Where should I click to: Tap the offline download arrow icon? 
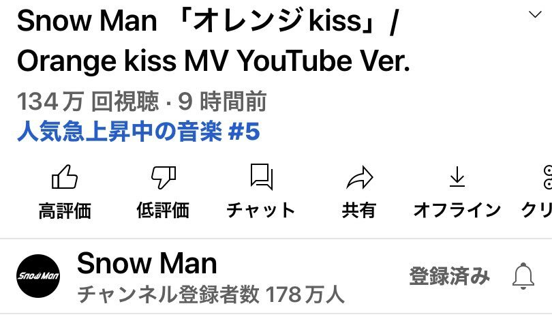(x=457, y=177)
